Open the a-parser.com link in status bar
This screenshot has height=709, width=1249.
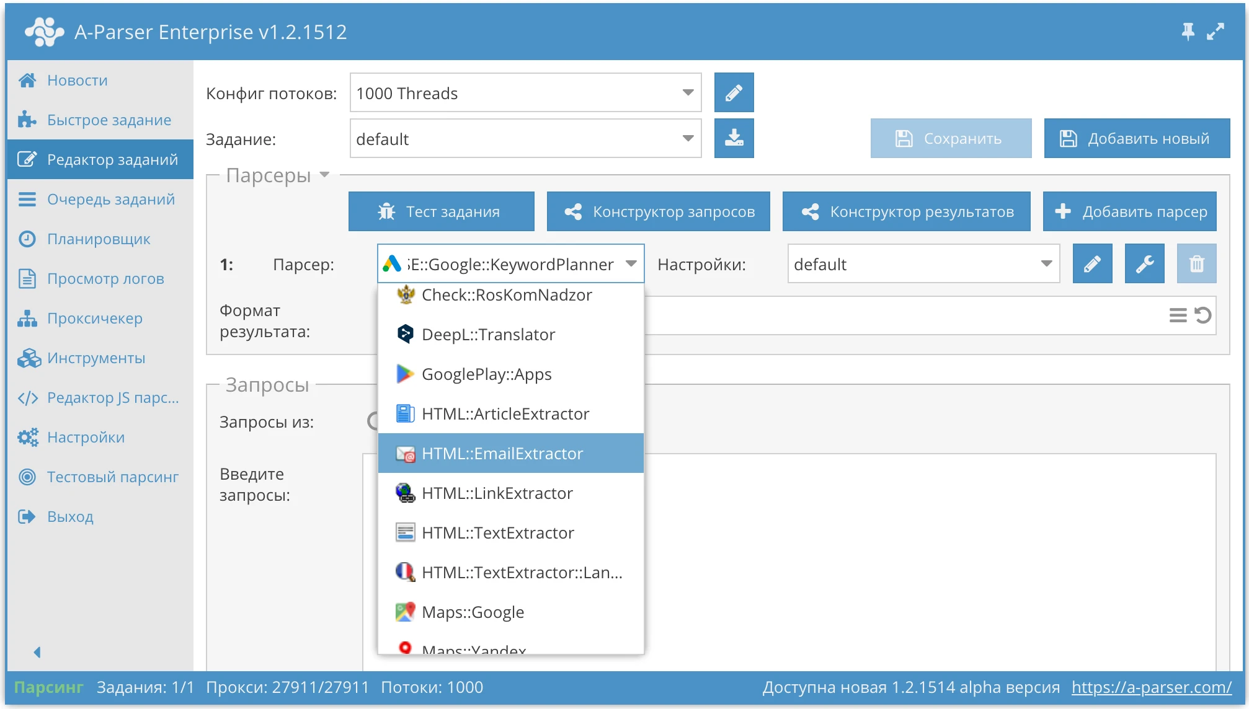(1151, 687)
